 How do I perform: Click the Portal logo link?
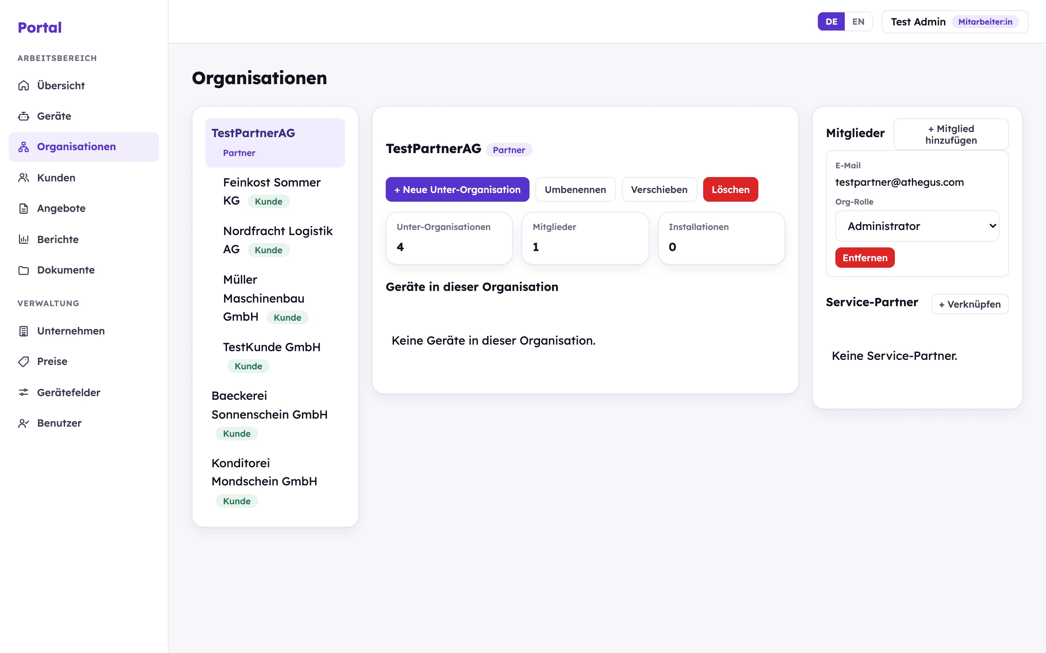click(40, 28)
